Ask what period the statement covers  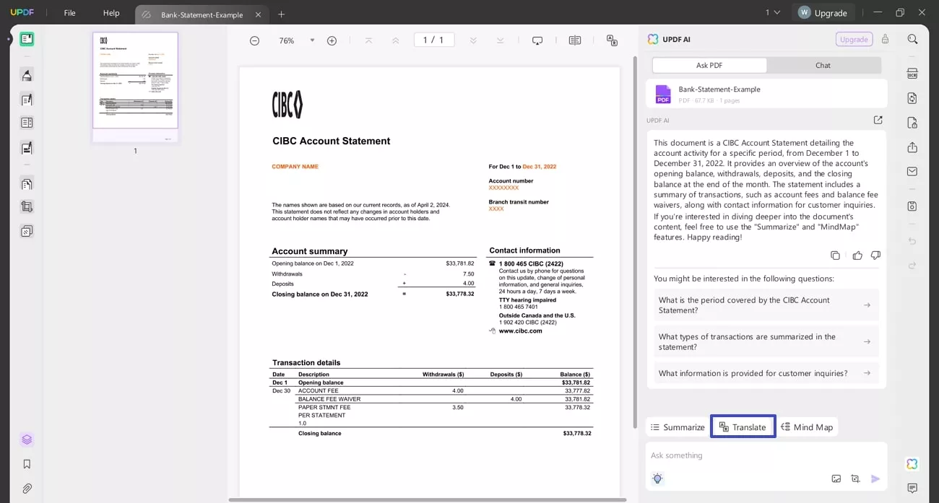point(766,305)
